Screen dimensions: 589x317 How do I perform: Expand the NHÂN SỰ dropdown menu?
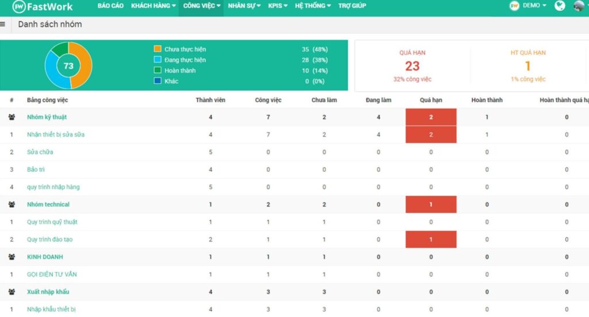244,6
